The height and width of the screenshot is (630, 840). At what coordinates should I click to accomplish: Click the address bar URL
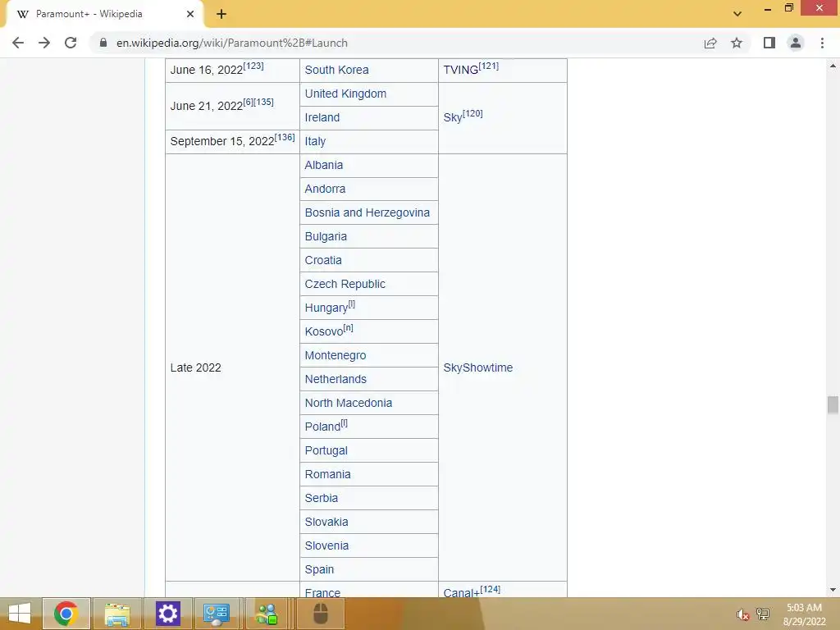[x=232, y=43]
